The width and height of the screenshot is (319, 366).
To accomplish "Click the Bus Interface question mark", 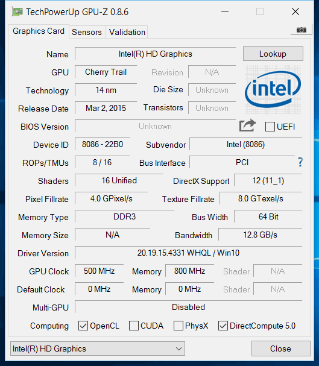I will (x=300, y=162).
